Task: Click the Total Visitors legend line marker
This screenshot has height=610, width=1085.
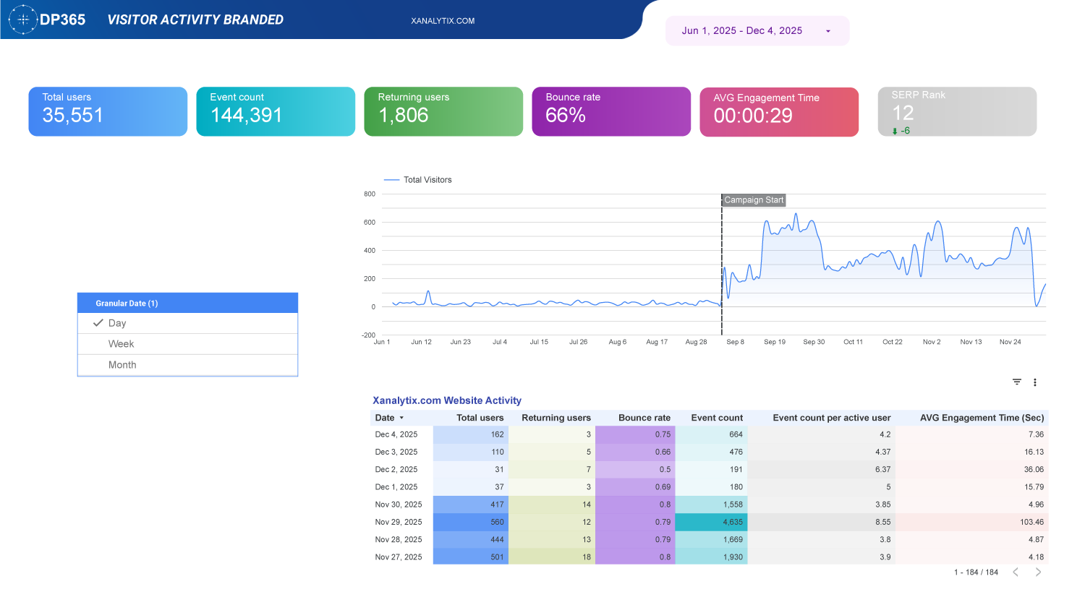Action: (391, 179)
